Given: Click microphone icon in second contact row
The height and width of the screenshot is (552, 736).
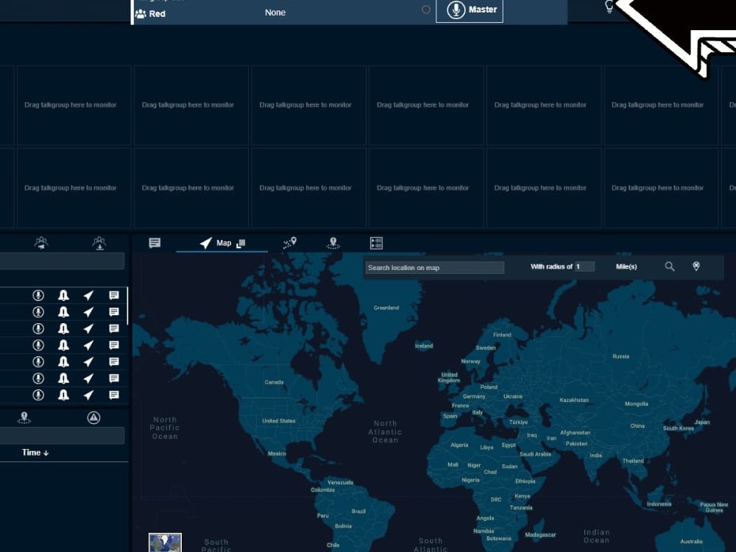Looking at the screenshot, I should [x=38, y=312].
